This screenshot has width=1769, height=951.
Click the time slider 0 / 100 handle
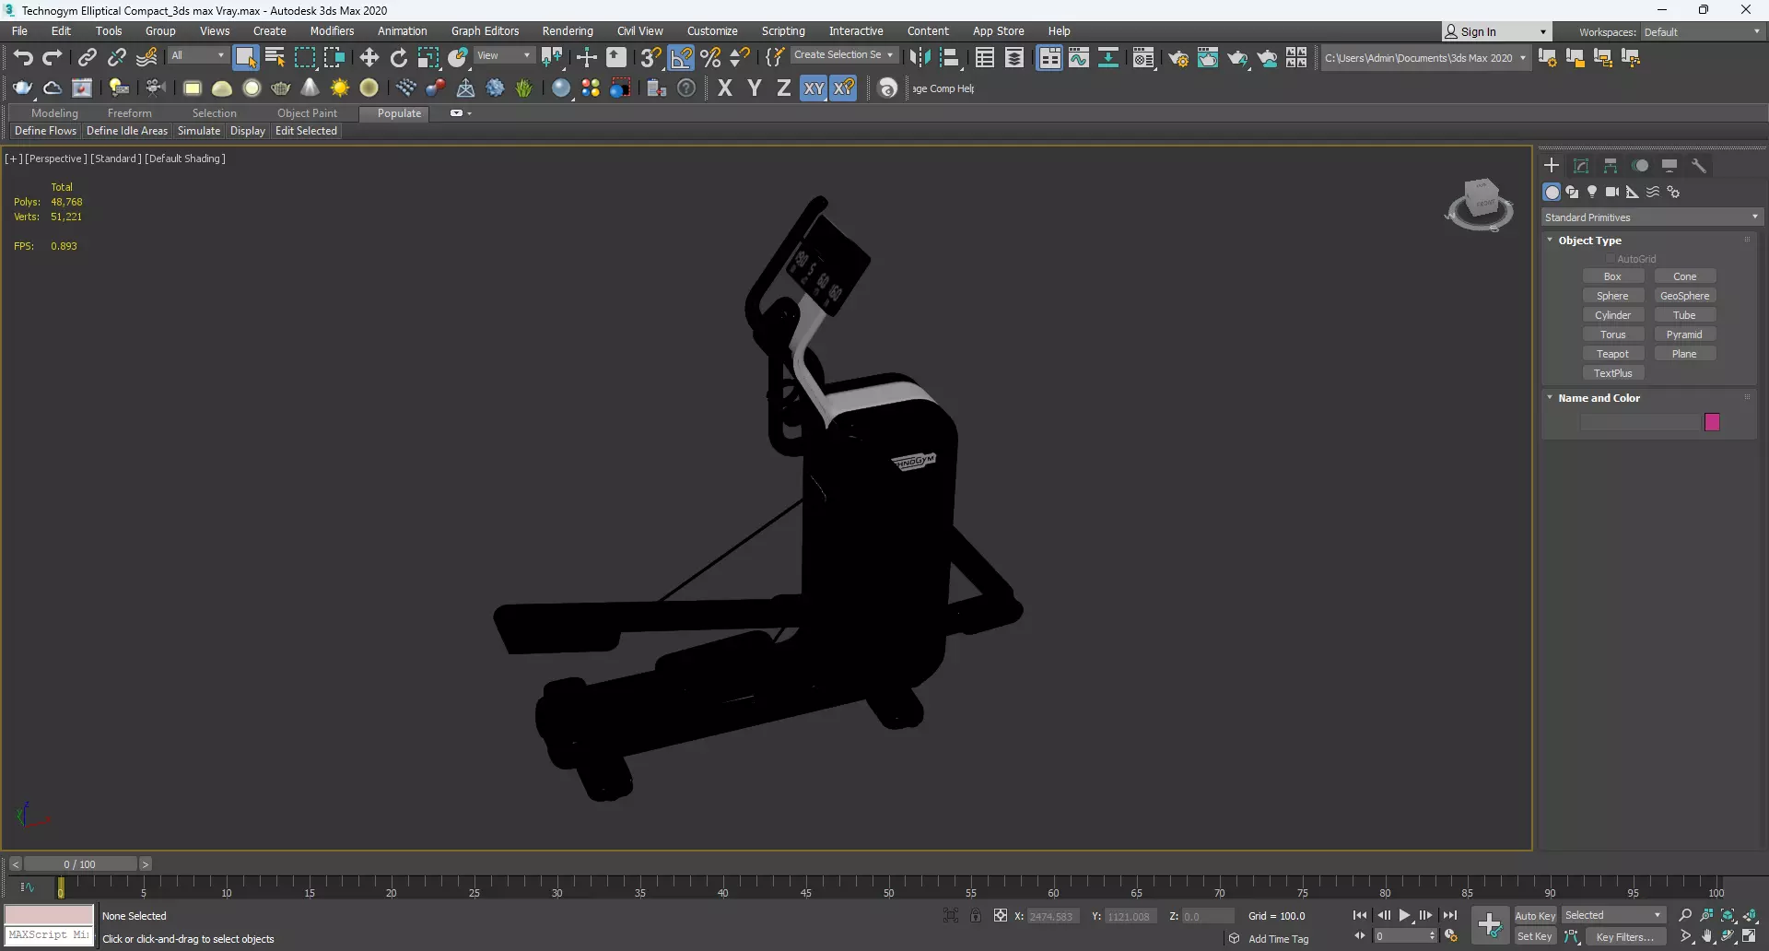80,864
